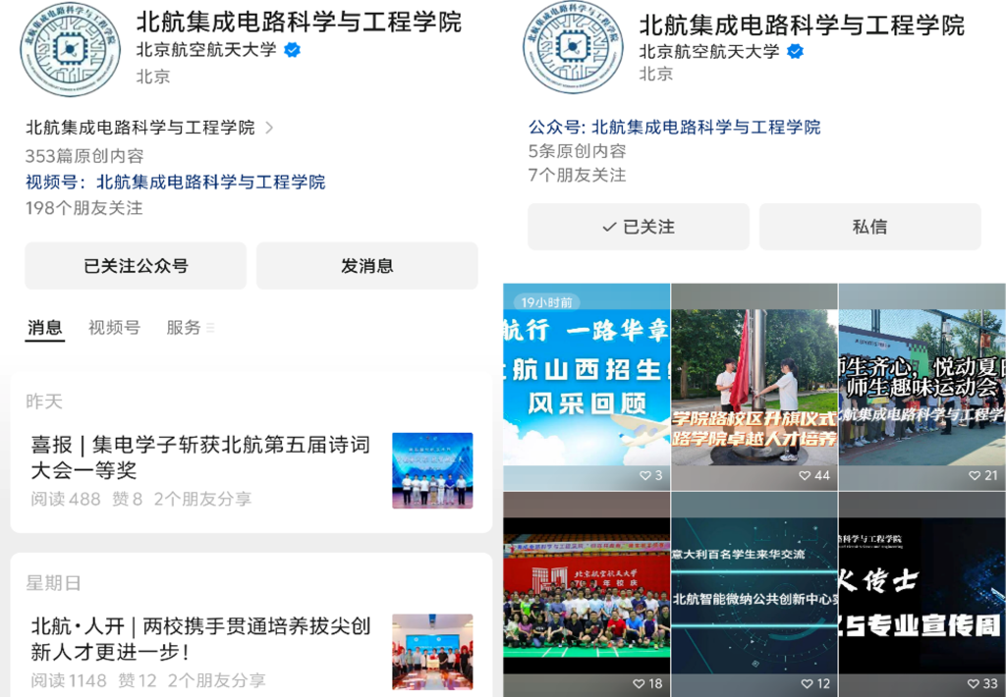Open the poetry contest 喜报 article thumbnail
The image size is (1006, 697).
(432, 470)
